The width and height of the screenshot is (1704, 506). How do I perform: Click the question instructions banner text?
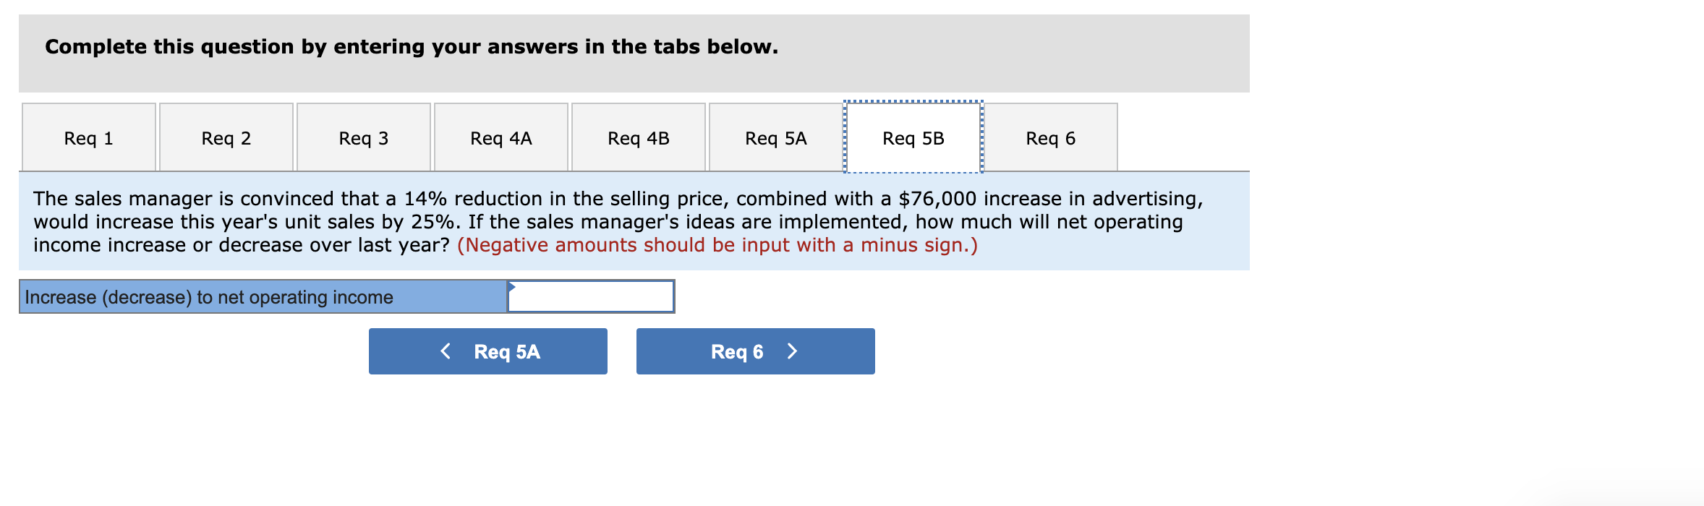point(411,47)
